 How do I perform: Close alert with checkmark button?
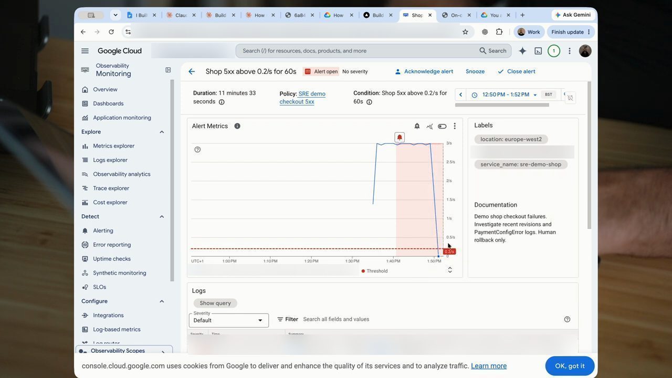pos(516,71)
